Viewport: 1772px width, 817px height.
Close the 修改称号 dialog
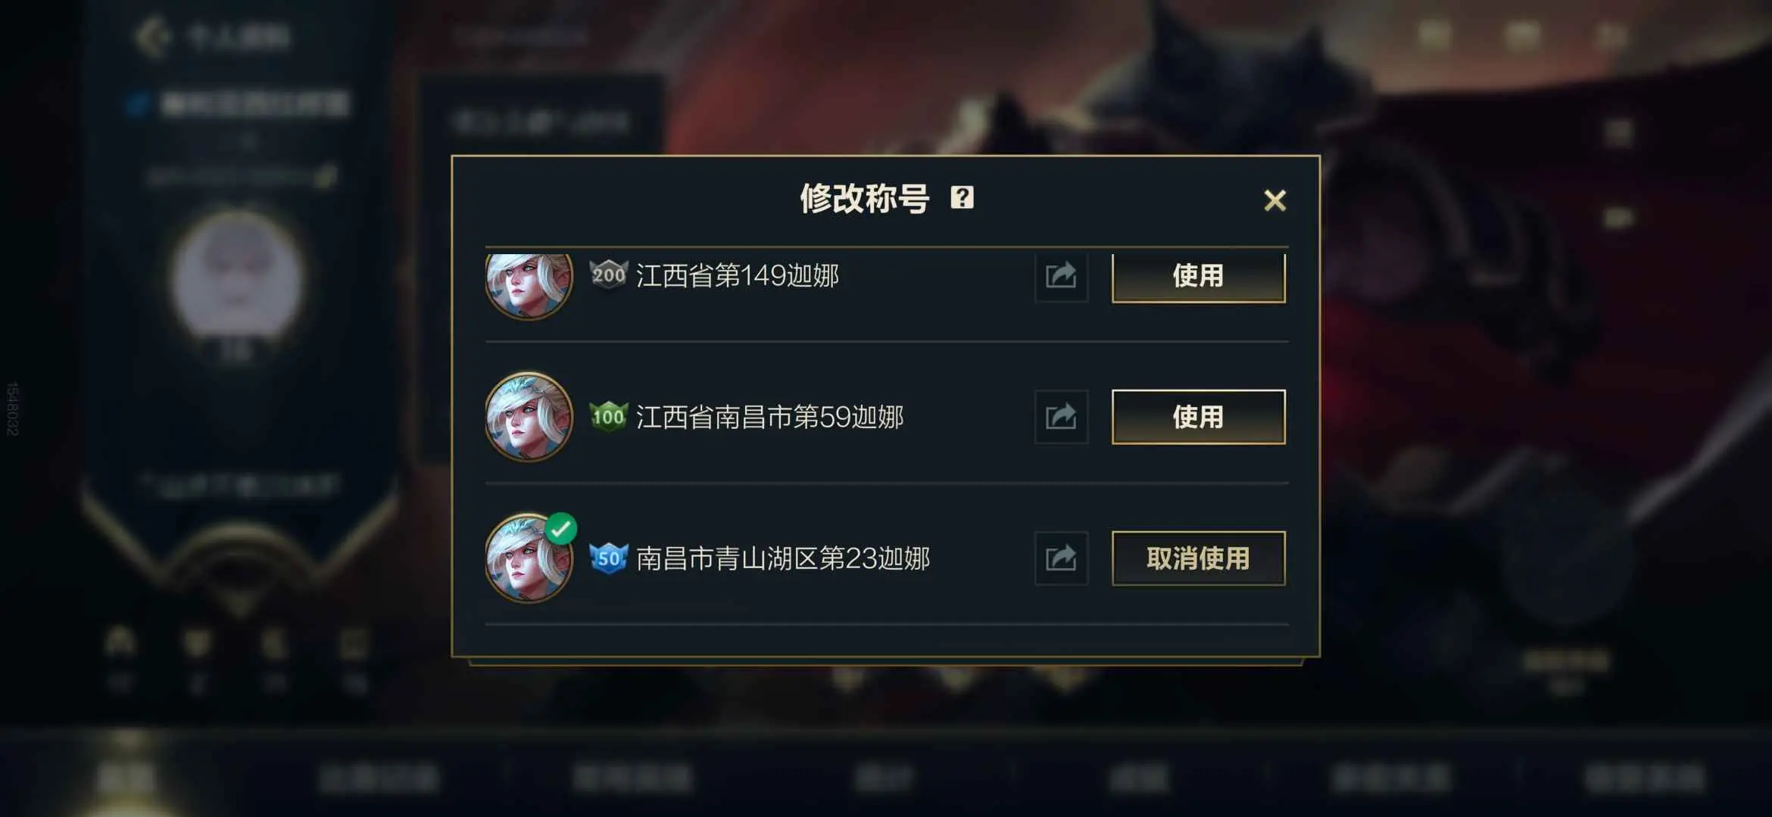tap(1274, 200)
